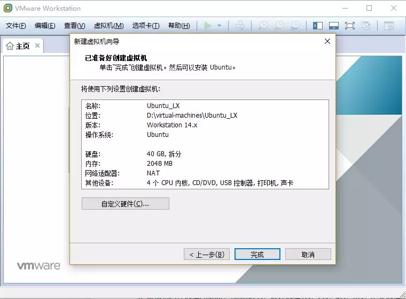Screen dimensions: 406x299
Task: Open the 编辑(E) menu
Action: tap(45, 26)
